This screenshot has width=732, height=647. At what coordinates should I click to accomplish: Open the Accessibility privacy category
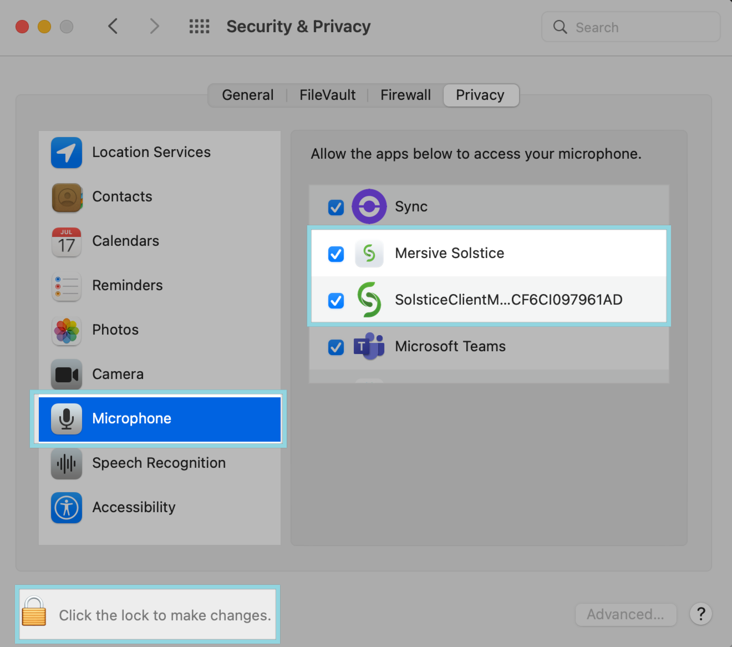click(x=133, y=508)
